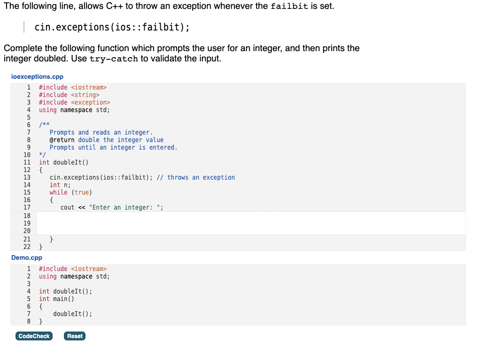Click the while (true) statement on line 15
This screenshot has width=482, height=347.
70,192
